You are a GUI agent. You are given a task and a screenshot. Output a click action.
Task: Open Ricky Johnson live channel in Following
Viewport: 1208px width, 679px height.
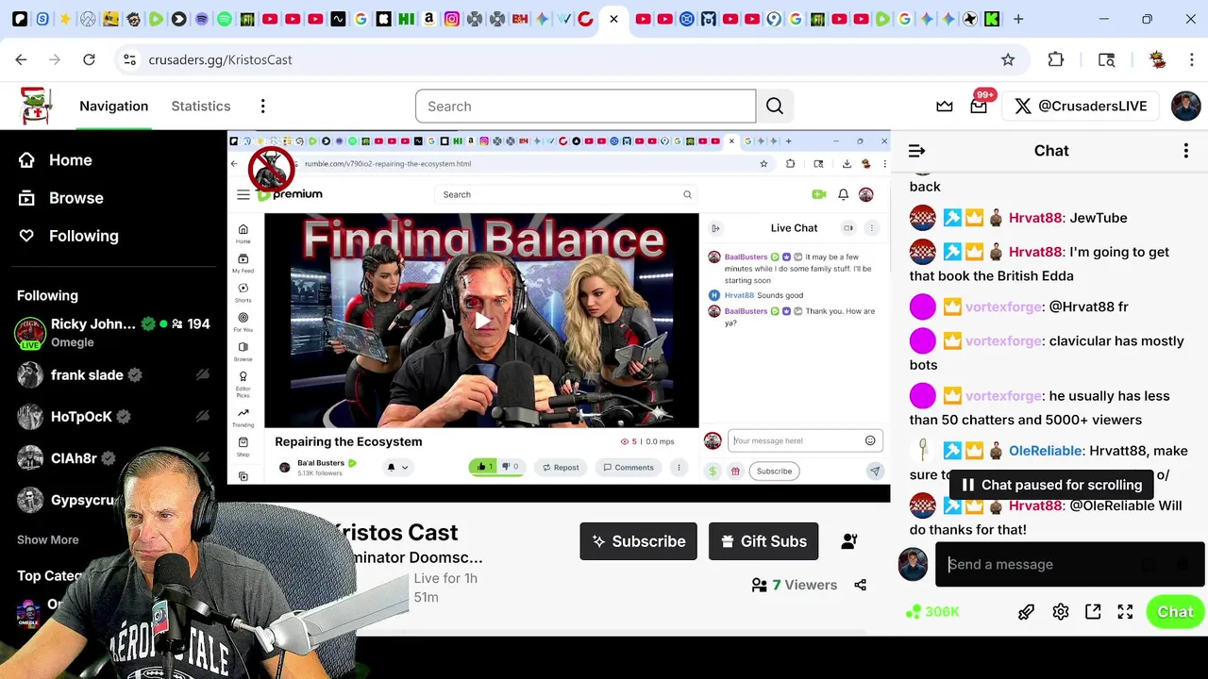(113, 332)
